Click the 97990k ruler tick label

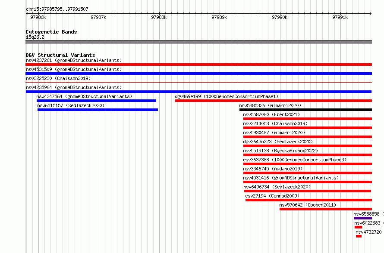coord(280,17)
